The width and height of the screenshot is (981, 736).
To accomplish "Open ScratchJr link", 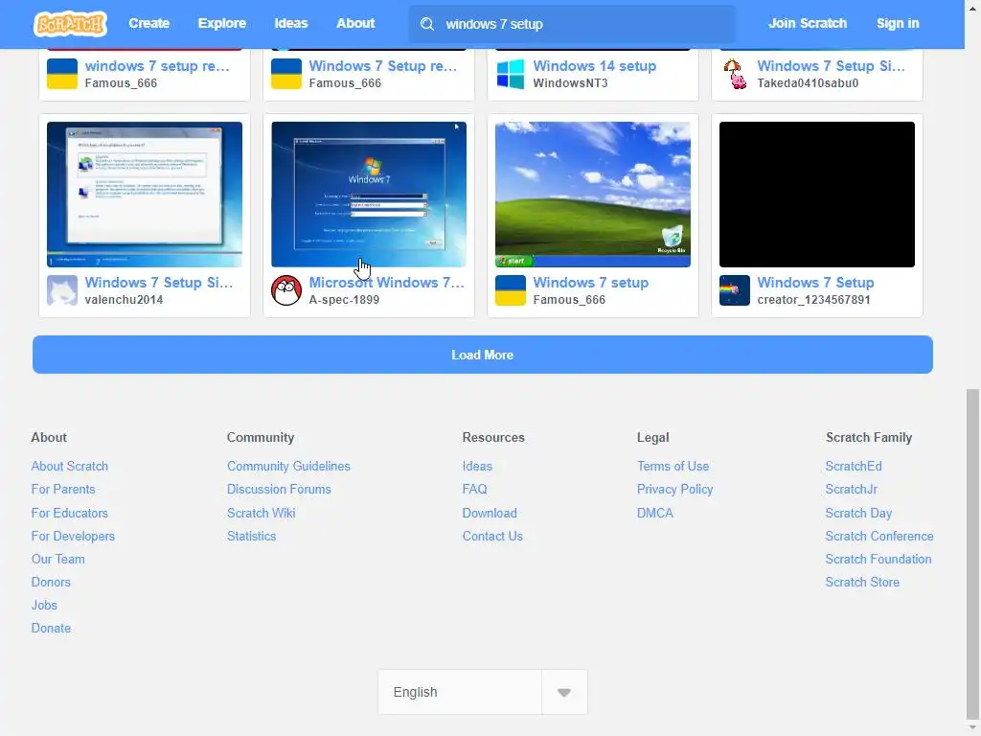I will [851, 490].
